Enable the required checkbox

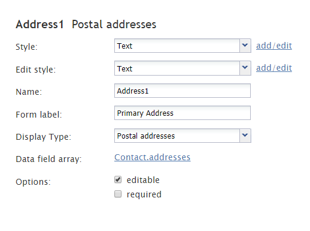[x=118, y=194]
